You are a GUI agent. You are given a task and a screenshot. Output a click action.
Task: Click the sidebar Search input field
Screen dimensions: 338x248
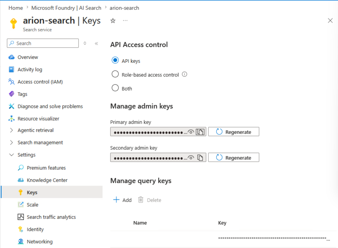[43, 43]
